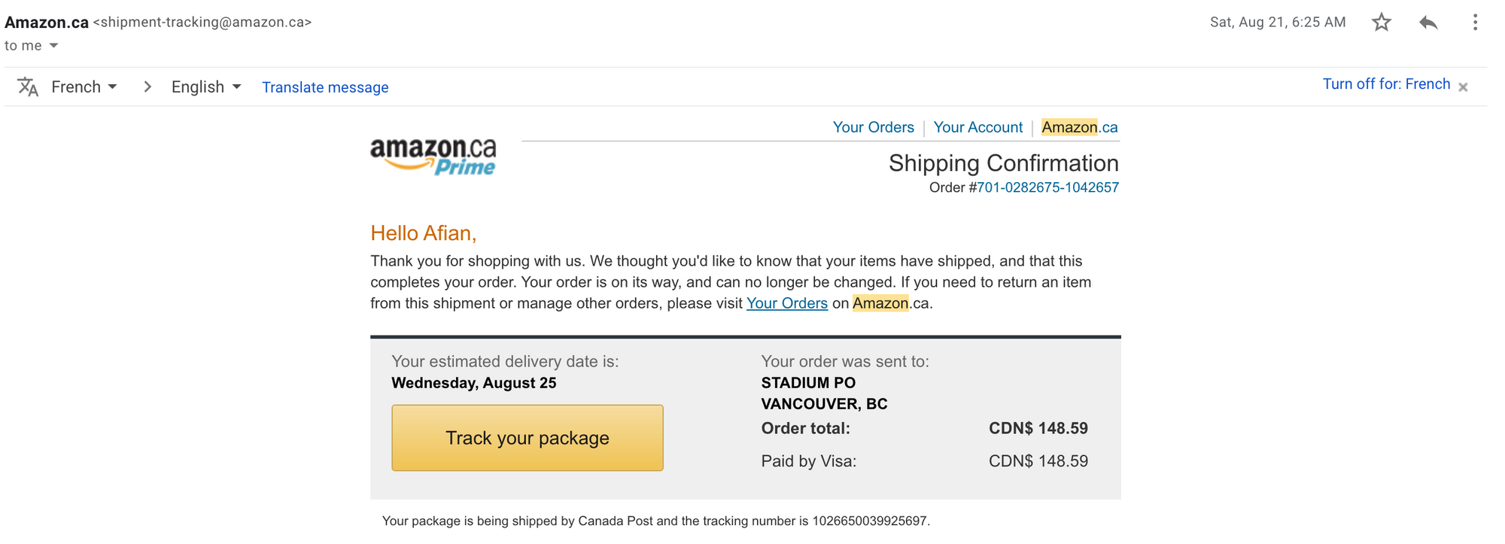Screen dimensions: 1505x544
Task: Dismiss the translation bar with the X
Action: tap(1463, 87)
